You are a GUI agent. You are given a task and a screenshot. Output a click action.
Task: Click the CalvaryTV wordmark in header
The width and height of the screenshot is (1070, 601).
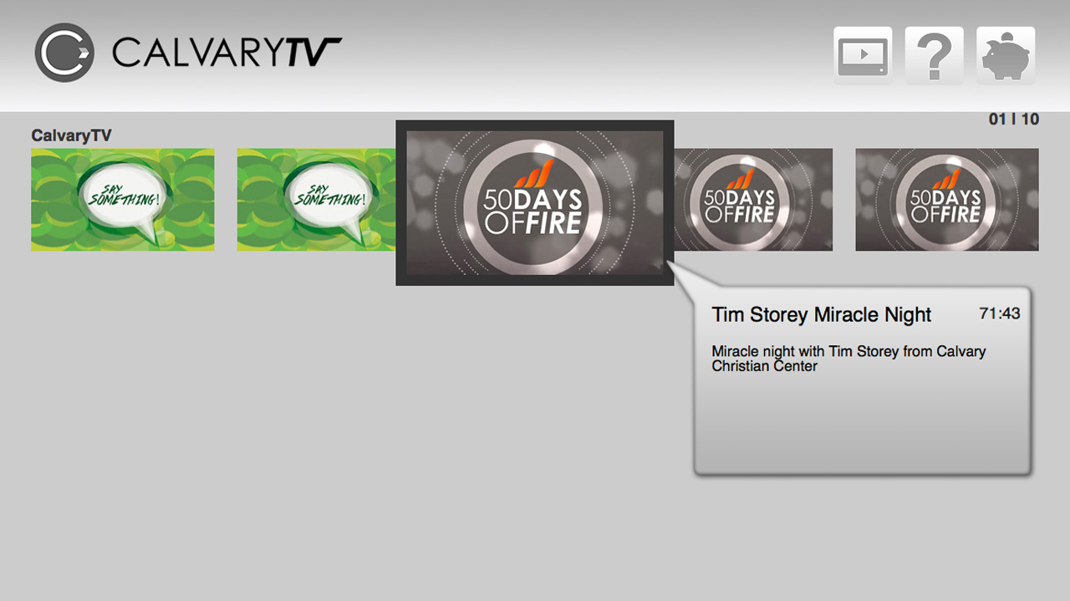(x=227, y=52)
